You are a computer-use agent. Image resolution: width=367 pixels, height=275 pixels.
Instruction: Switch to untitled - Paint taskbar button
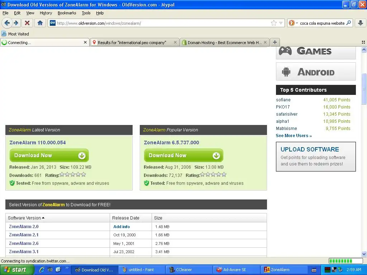(x=141, y=270)
